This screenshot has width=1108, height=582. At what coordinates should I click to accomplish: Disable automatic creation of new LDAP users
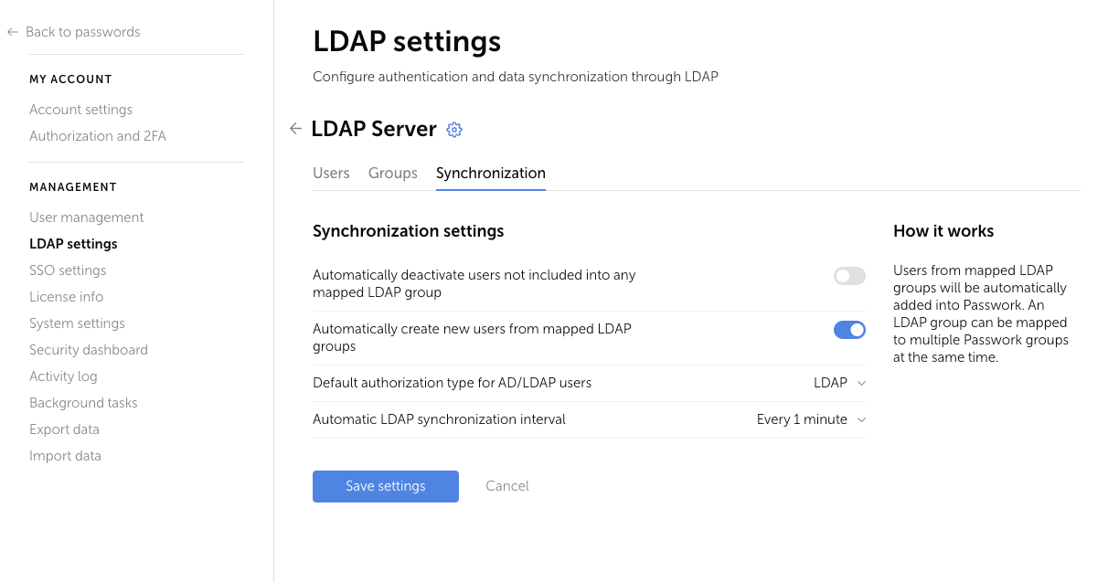tap(848, 330)
